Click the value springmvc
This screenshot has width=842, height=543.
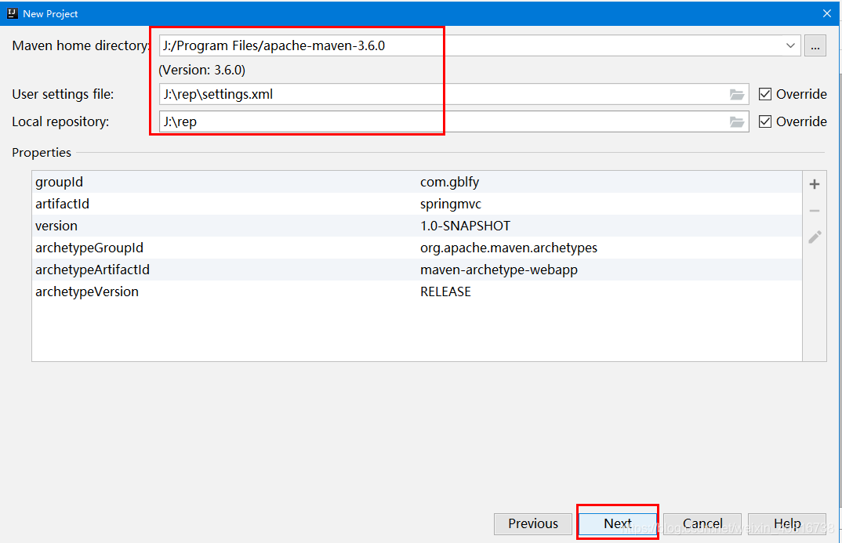(x=451, y=204)
